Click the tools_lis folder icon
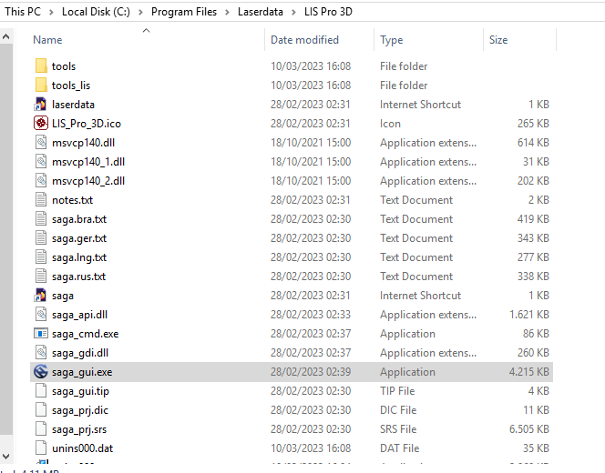 click(40, 86)
